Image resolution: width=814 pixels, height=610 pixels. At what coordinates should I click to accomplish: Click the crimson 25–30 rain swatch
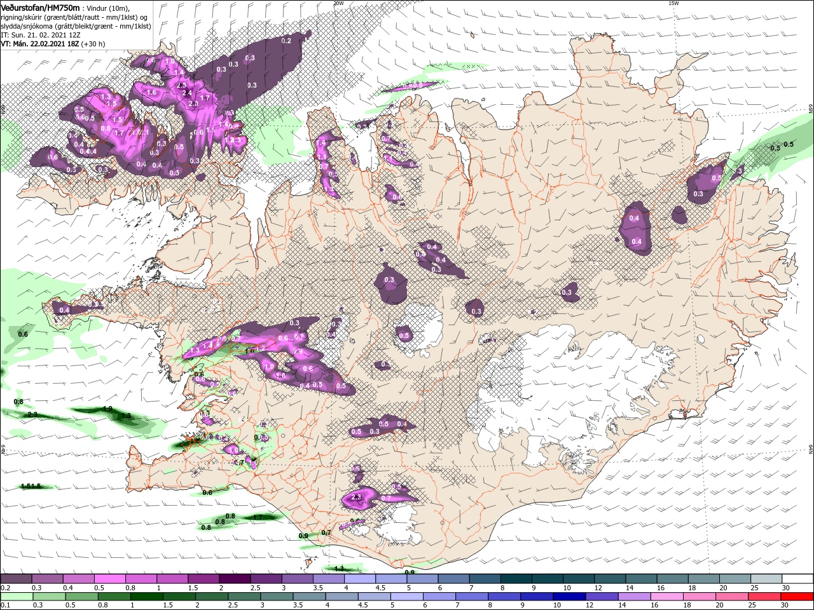pyautogui.click(x=765, y=597)
